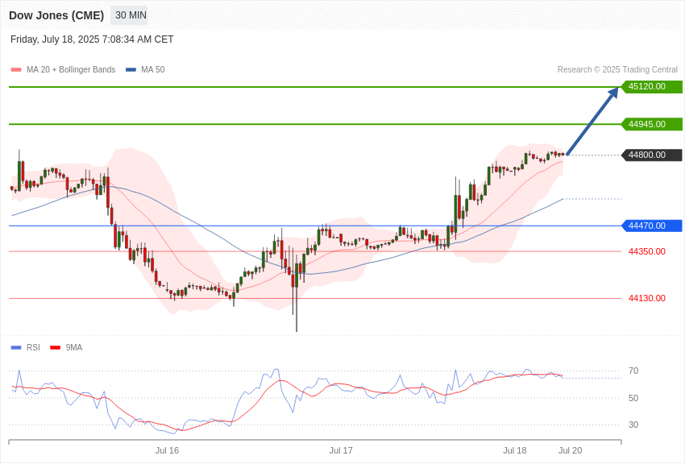The image size is (685, 464).
Task: Click the blue MA 50 legend swatch
Action: pos(131,70)
